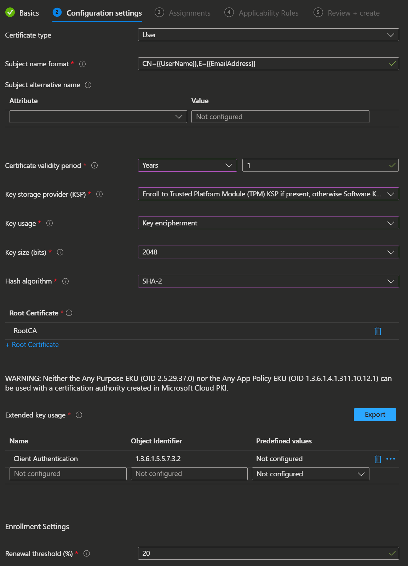Click the Hash algorithm info icon

tap(65, 281)
